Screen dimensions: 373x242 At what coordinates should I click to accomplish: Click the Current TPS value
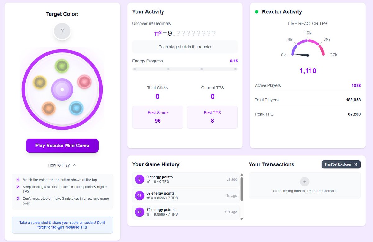point(213,96)
